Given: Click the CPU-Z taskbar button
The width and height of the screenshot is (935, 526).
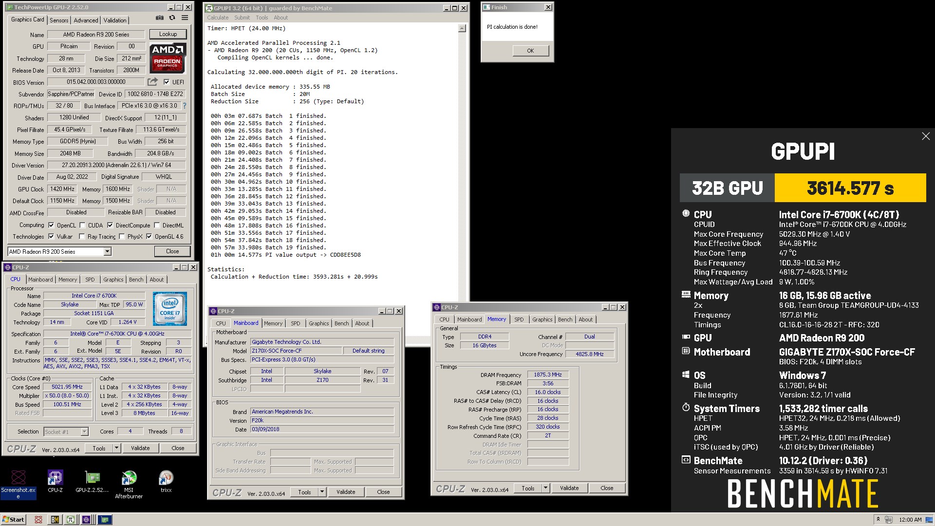Looking at the screenshot, I should 86,520.
